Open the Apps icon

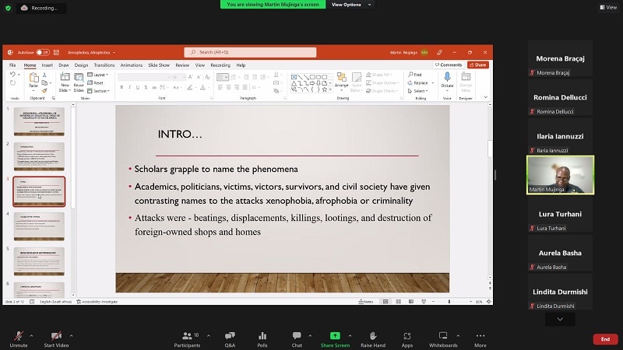point(407,338)
